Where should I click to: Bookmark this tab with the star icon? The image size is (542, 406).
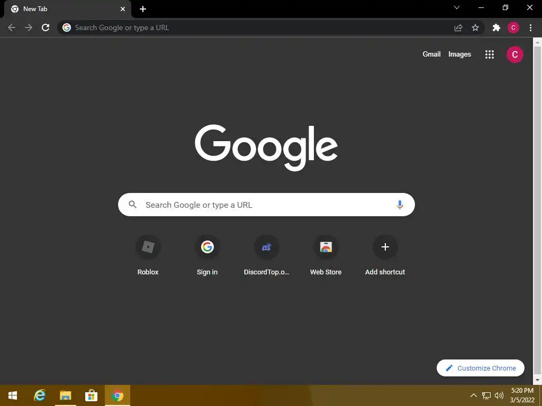point(475,27)
